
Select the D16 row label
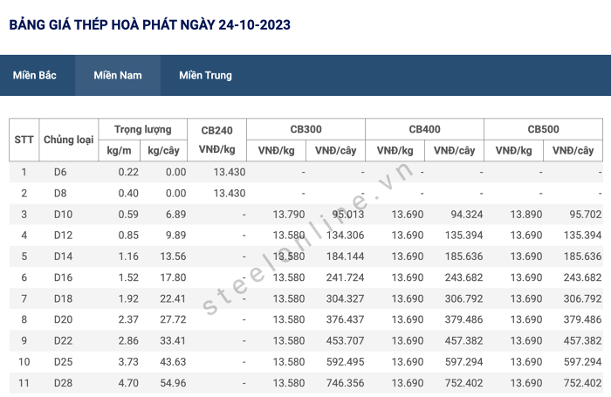point(63,277)
